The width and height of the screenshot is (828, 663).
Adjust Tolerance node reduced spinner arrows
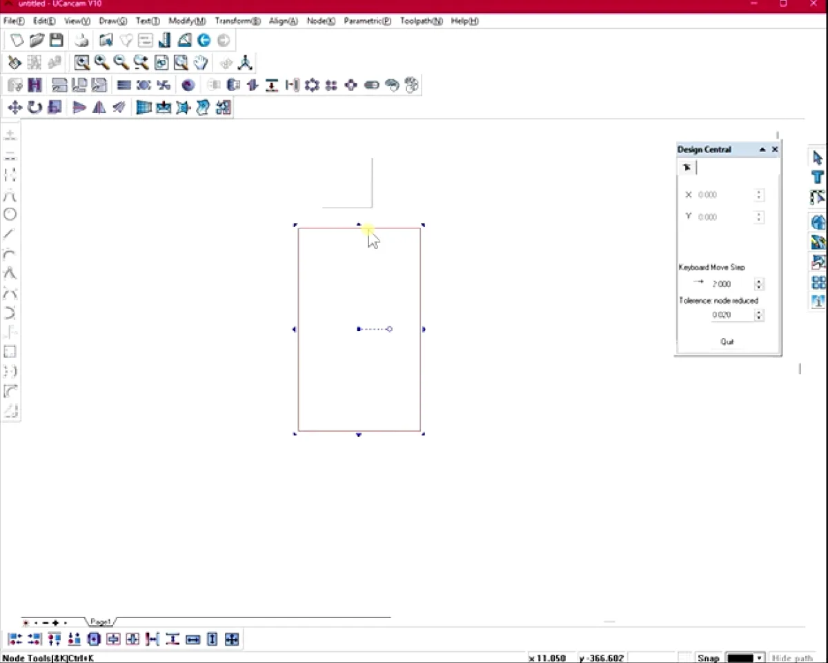pos(759,315)
